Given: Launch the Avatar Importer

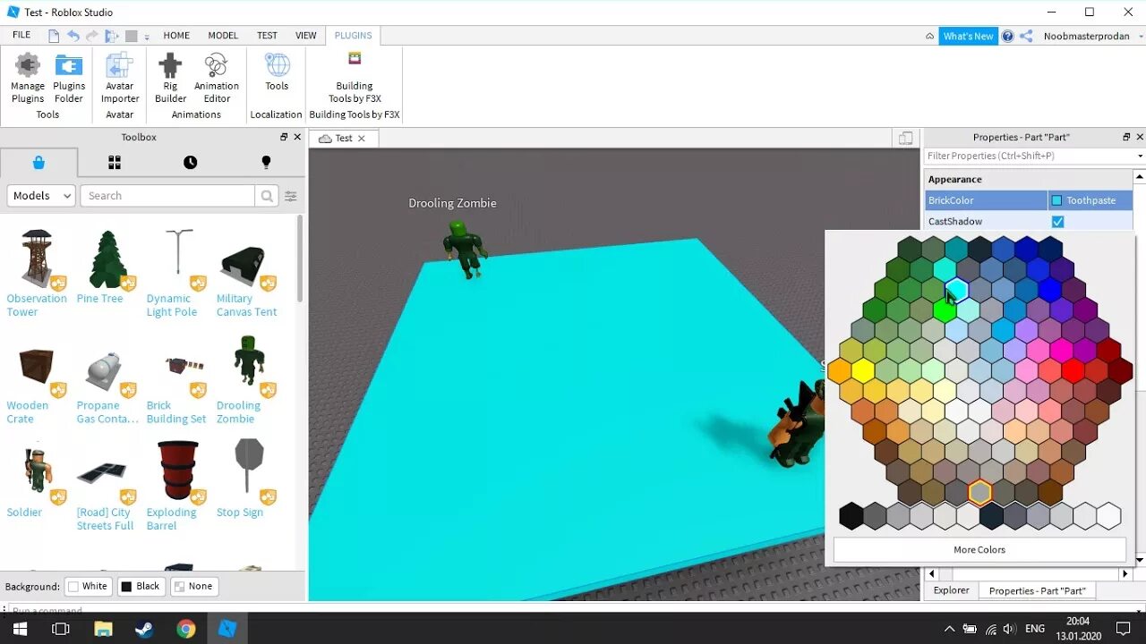Looking at the screenshot, I should point(120,79).
